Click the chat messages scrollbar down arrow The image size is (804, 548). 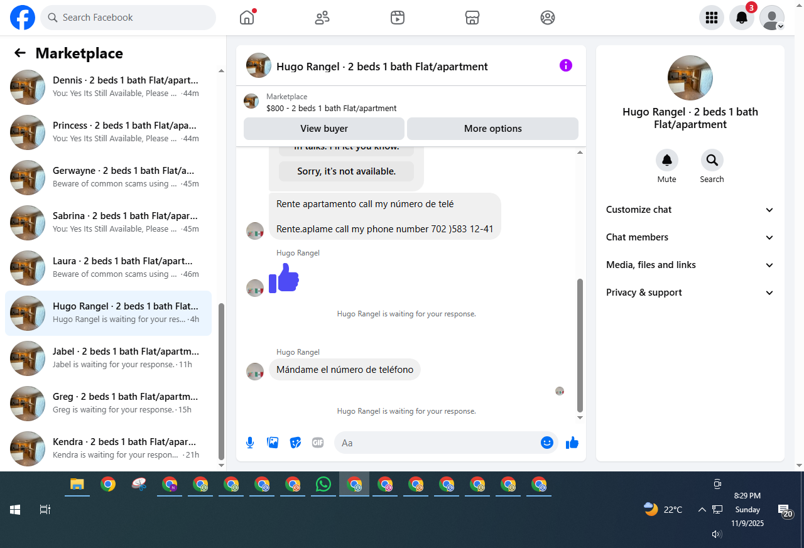[580, 417]
